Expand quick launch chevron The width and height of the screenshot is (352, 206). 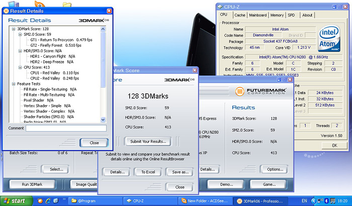point(64,199)
